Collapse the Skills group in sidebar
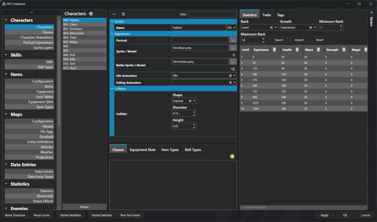The image size is (377, 222). click(x=6, y=55)
